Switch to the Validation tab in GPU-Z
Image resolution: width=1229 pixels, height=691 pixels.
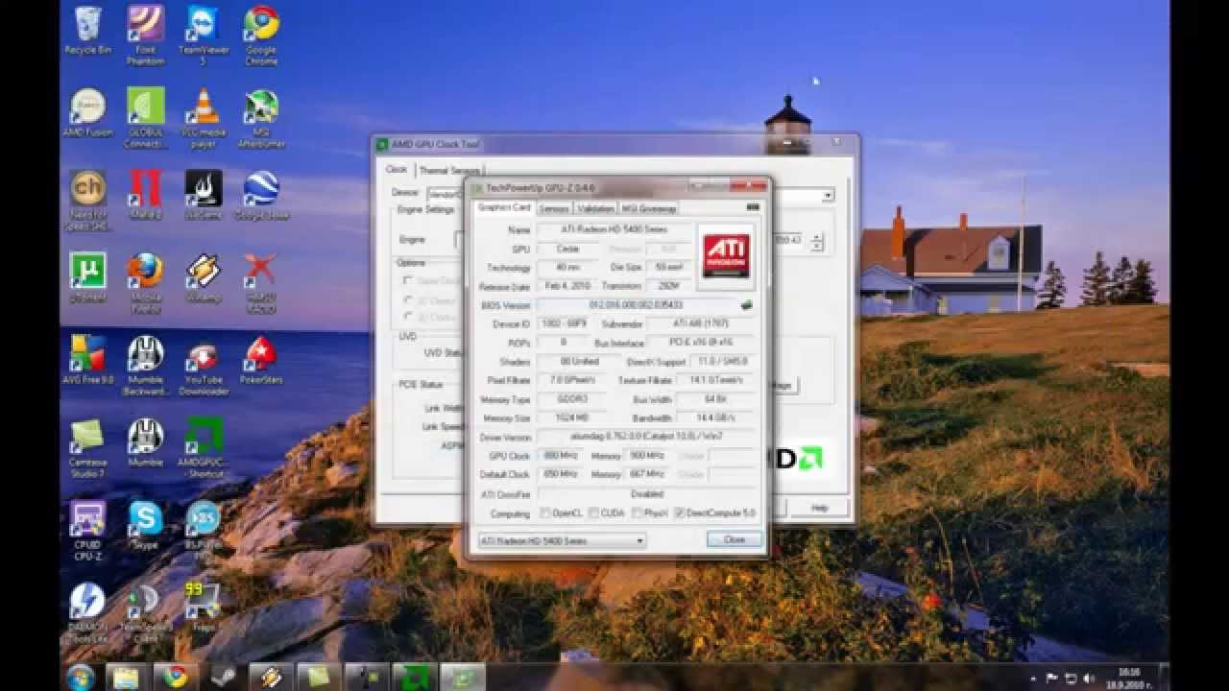coord(596,208)
